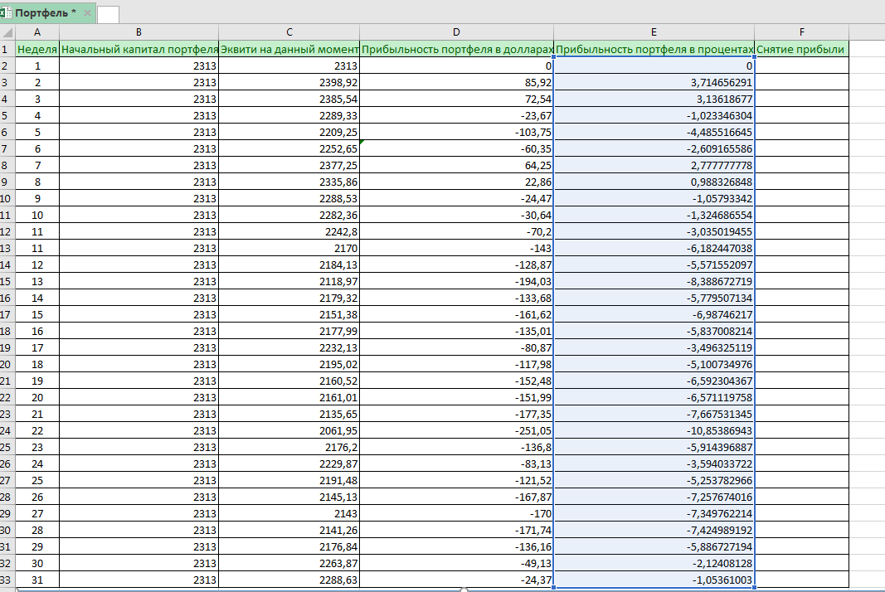This screenshot has height=592, width=885.
Task: Click the 'Неделя' header cell
Action: (x=37, y=49)
